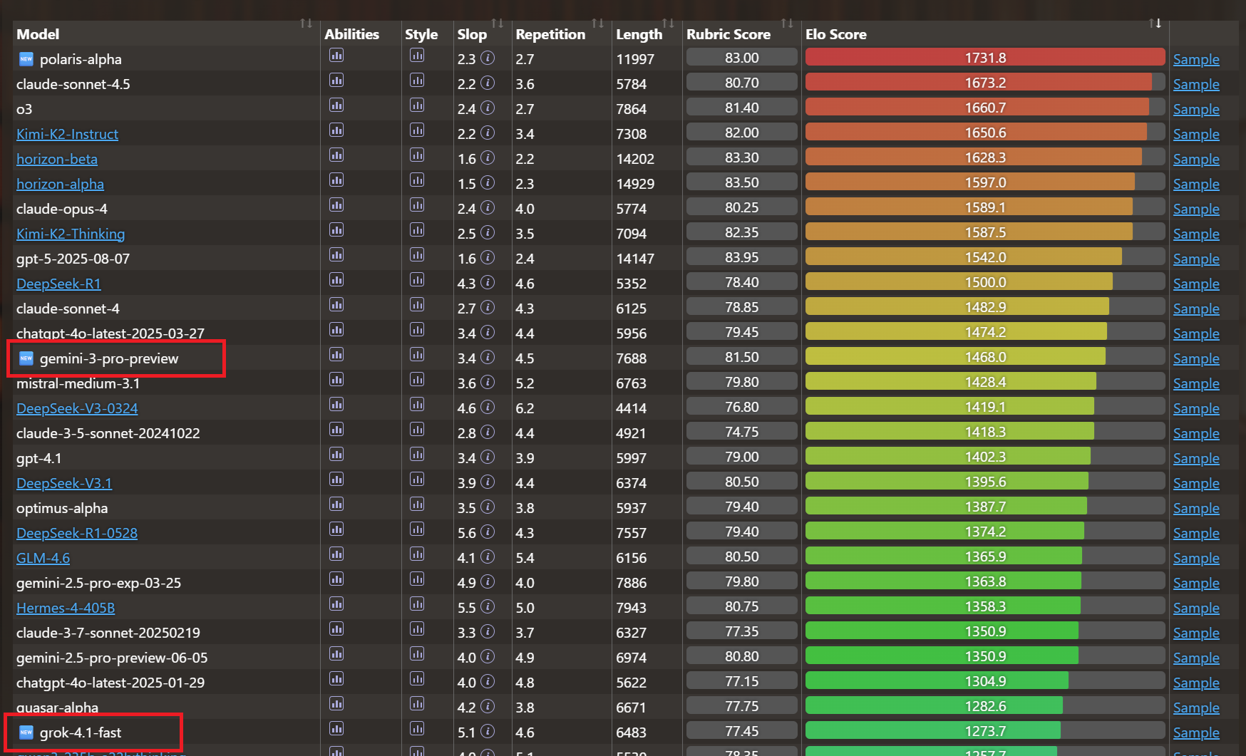1246x756 pixels.
Task: Open Abilities chart icon for gemini-3-pro-preview
Action: (x=336, y=355)
